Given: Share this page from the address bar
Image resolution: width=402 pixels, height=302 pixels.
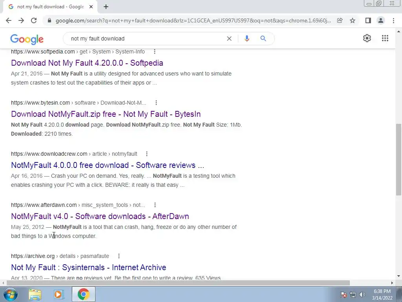Looking at the screenshot, I should (x=340, y=20).
